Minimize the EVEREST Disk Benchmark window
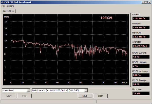This screenshot has height=104, width=152. [143, 2]
